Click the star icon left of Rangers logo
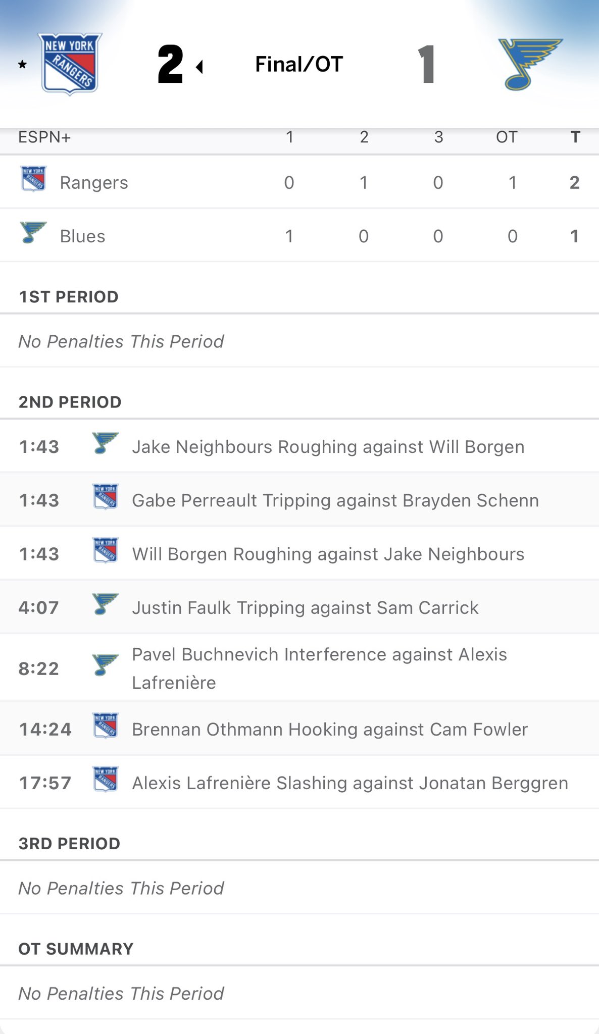Viewport: 599px width, 1034px height. [22, 65]
